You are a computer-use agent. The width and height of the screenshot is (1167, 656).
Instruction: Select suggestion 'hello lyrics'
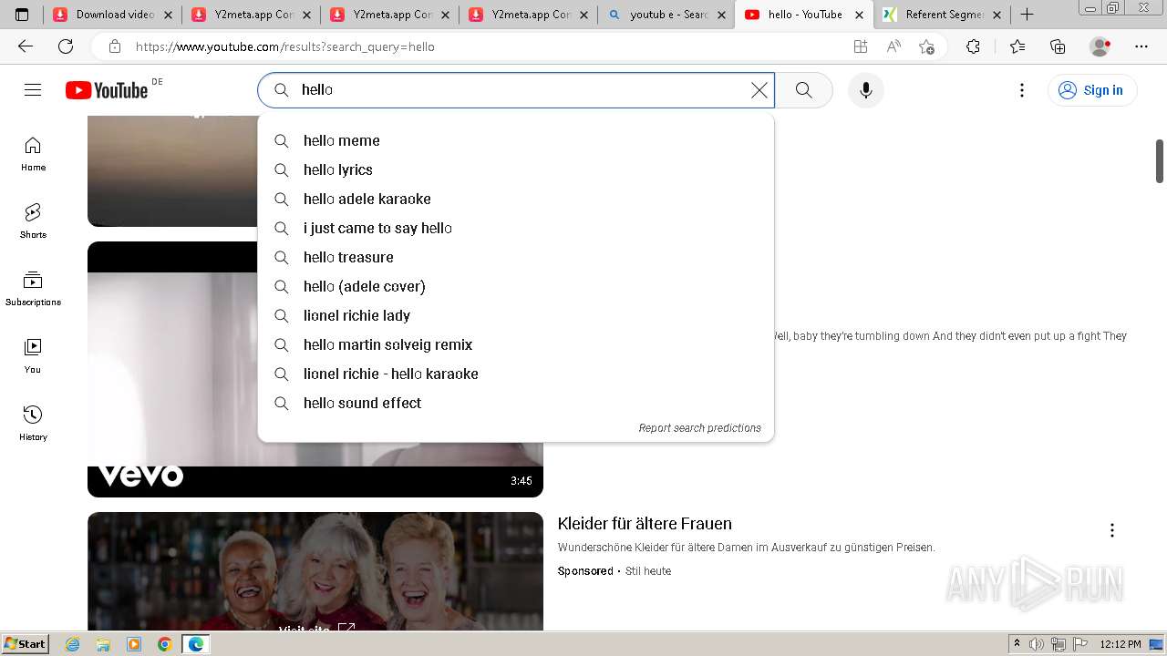click(x=516, y=169)
